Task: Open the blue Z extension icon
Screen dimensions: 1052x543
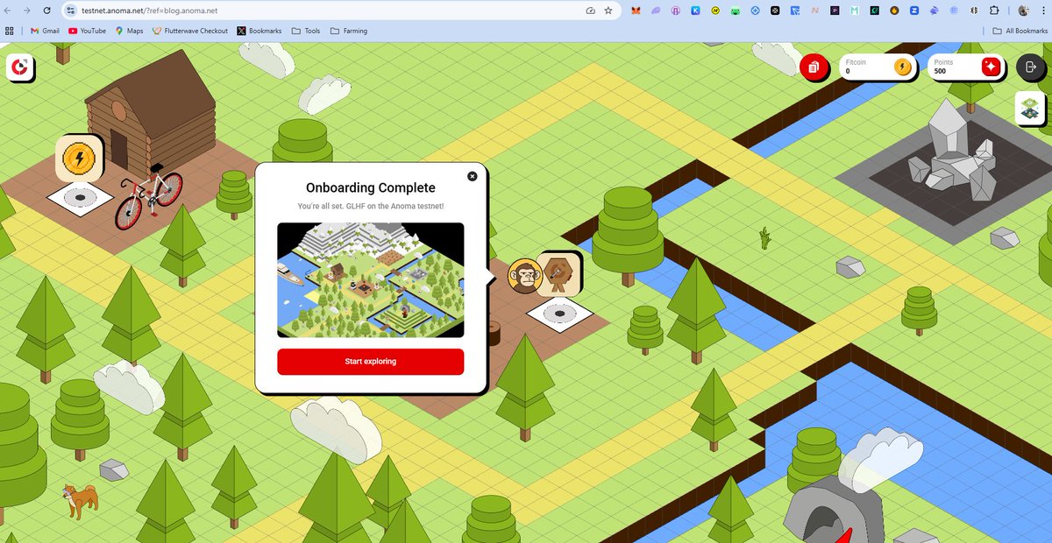Action: coord(913,11)
